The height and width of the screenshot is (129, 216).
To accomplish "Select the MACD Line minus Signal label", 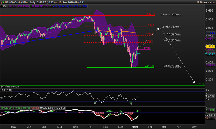I will click(x=16, y=108).
